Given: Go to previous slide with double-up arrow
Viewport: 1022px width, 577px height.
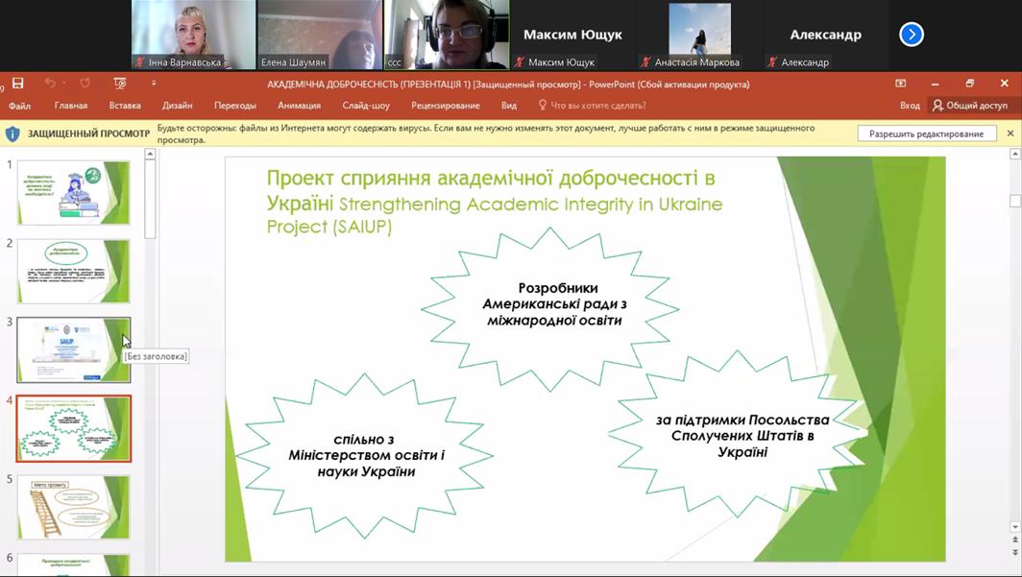Looking at the screenshot, I should [1015, 541].
